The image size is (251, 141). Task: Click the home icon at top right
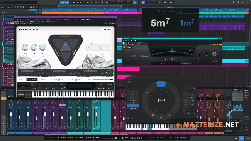(243, 2)
